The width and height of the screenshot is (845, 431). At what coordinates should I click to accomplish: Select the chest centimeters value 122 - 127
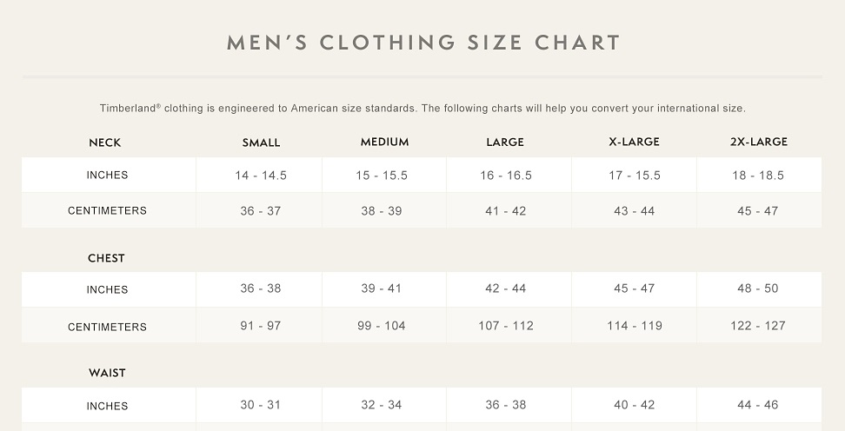[x=758, y=326]
